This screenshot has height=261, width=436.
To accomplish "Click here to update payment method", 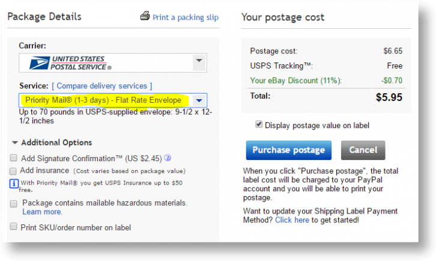I will pos(292,220).
